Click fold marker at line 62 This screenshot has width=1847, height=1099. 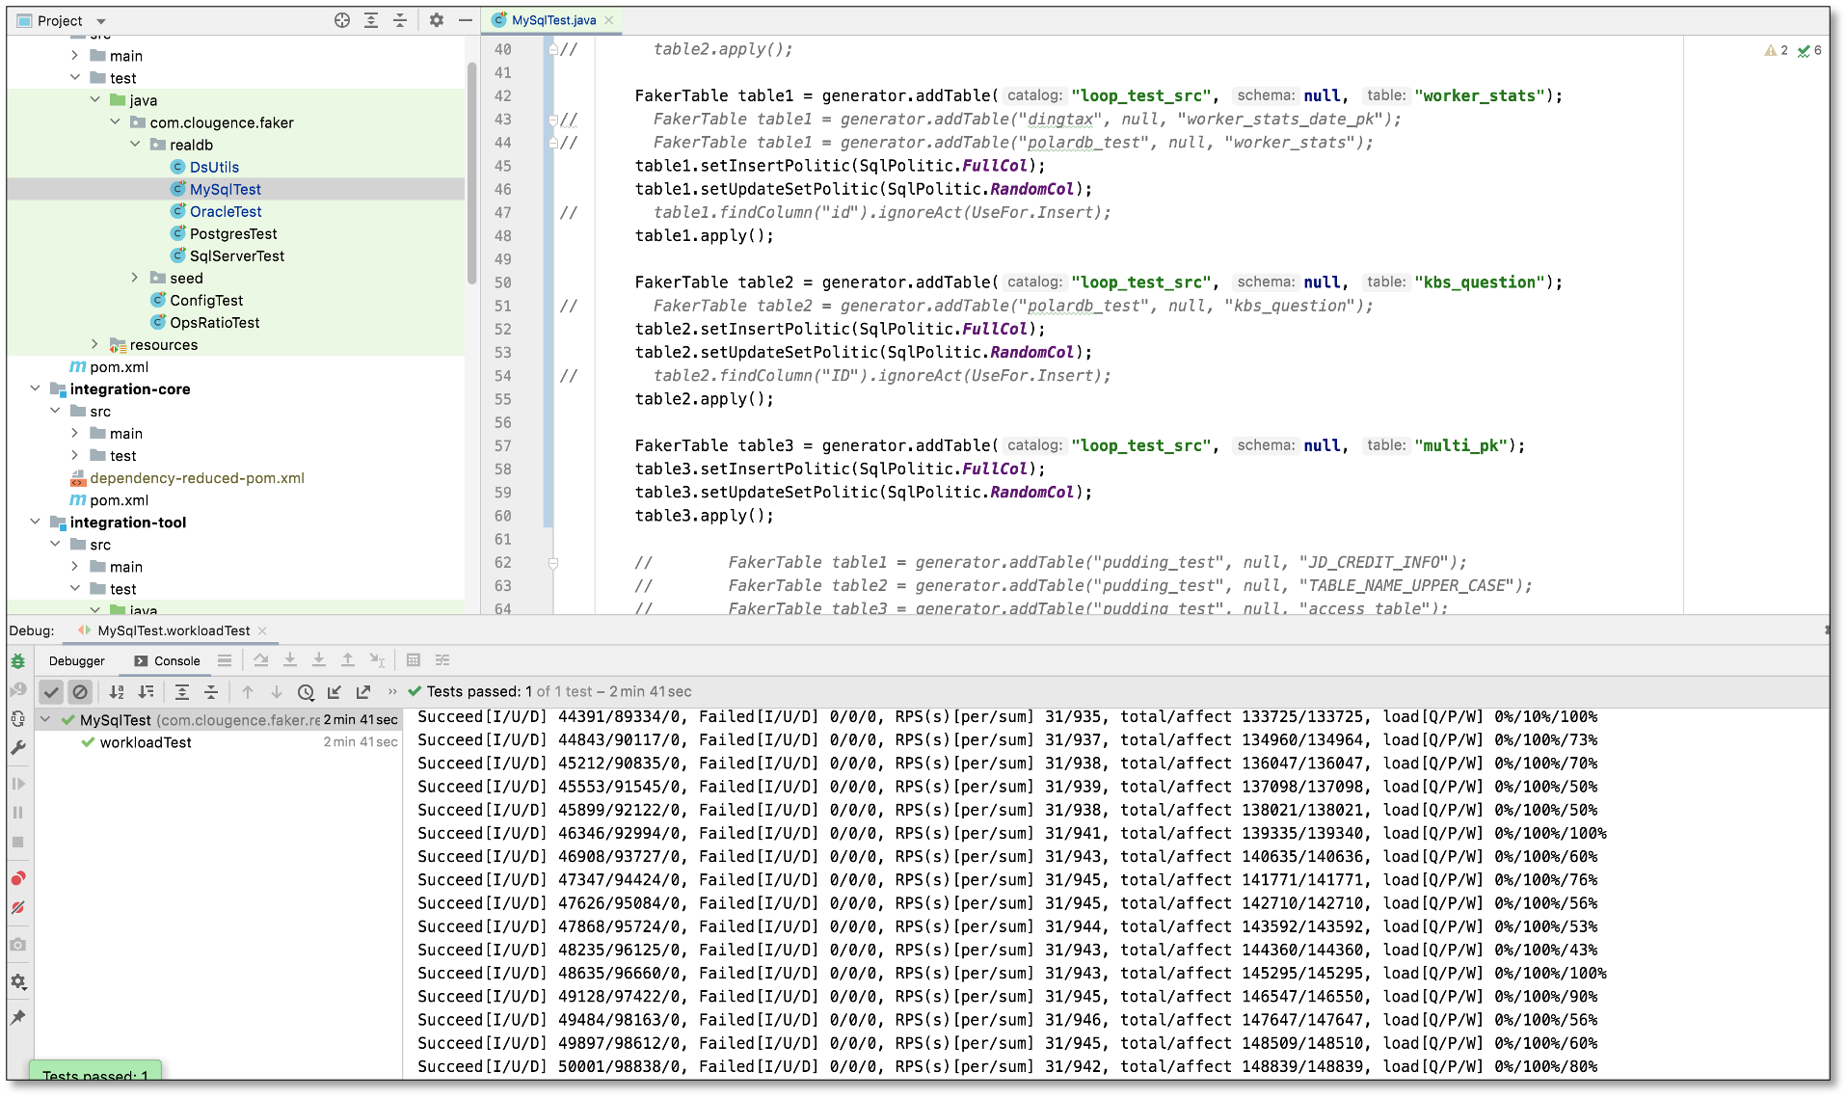point(553,563)
